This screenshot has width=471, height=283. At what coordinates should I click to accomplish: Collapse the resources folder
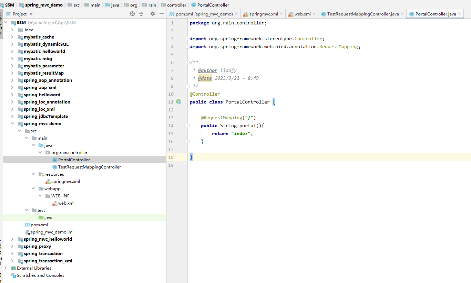pos(33,174)
